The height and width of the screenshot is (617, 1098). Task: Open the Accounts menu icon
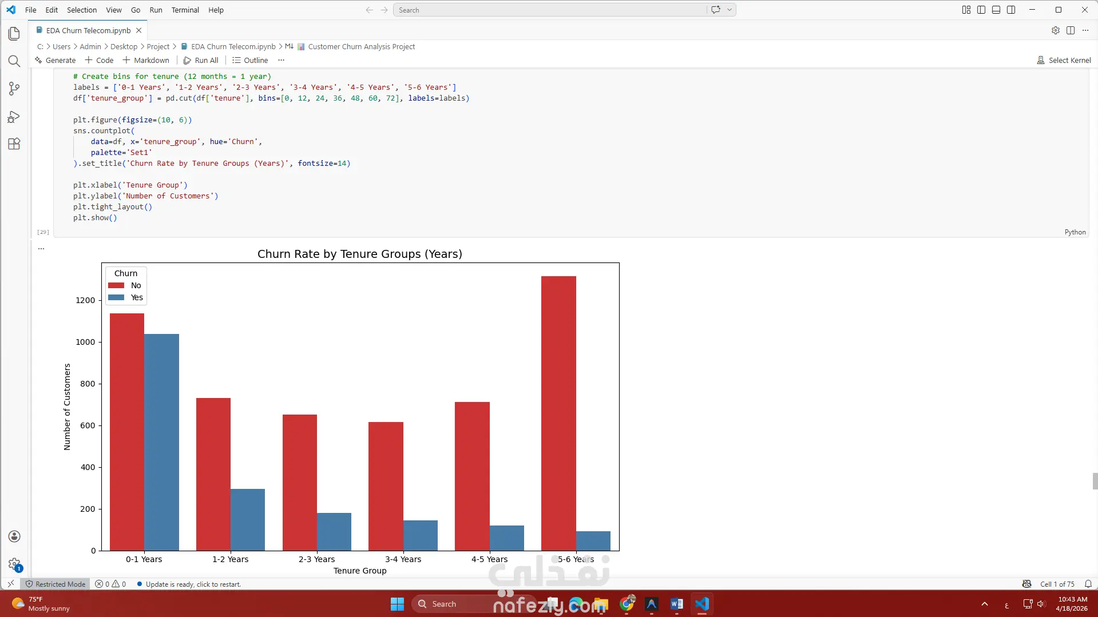(x=14, y=536)
